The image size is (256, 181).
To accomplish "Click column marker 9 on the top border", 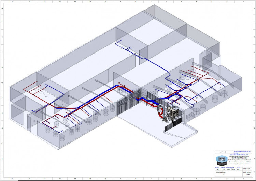I will pos(120,2).
